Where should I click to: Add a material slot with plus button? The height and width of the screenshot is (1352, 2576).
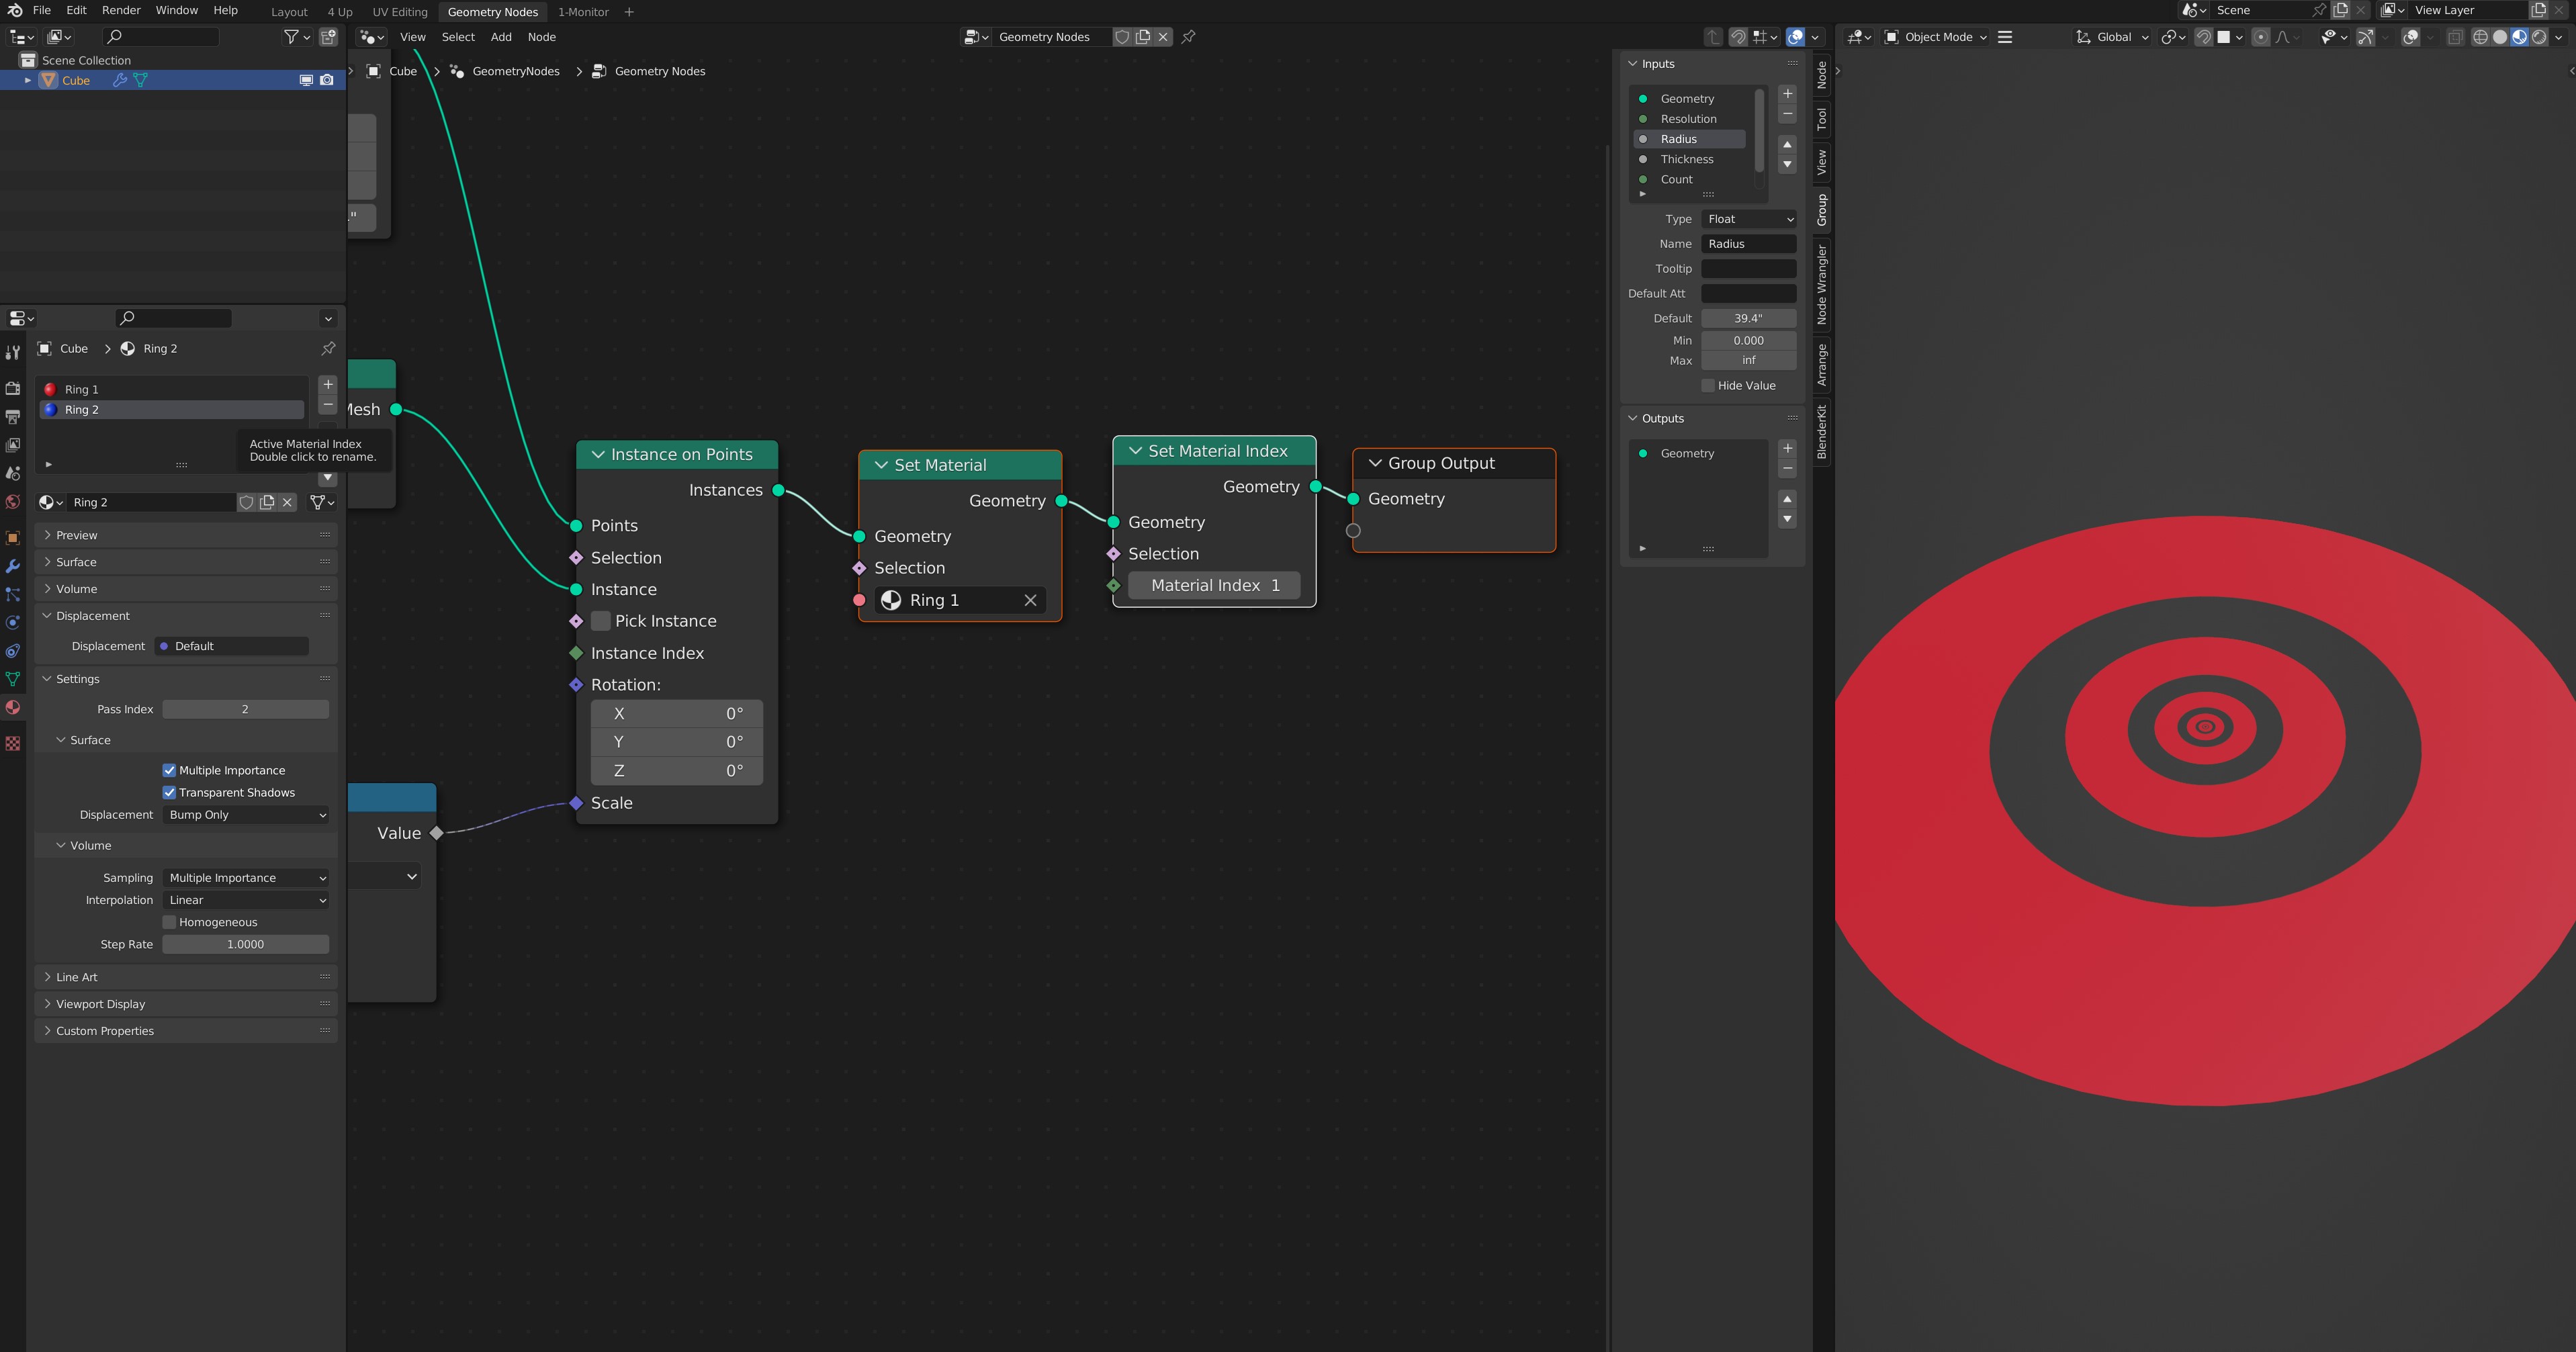328,384
